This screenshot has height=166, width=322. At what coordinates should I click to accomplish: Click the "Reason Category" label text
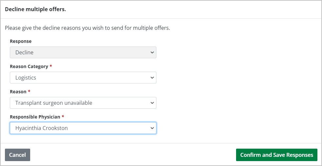point(29,66)
